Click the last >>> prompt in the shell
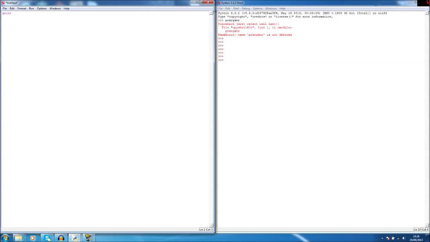The image size is (430, 242). 221,60
